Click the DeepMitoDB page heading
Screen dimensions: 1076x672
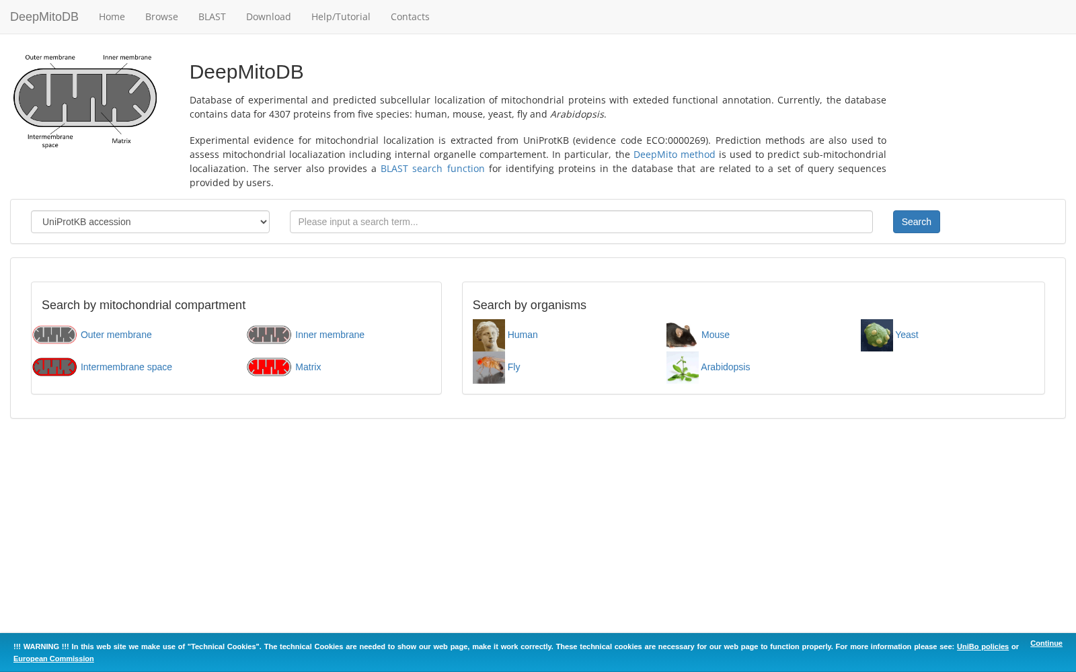coord(247,72)
